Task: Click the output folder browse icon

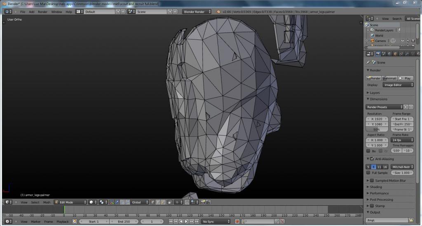Action: pyautogui.click(x=411, y=220)
